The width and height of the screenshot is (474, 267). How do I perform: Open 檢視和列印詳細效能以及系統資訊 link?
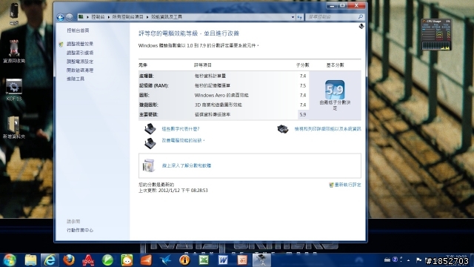click(x=327, y=129)
